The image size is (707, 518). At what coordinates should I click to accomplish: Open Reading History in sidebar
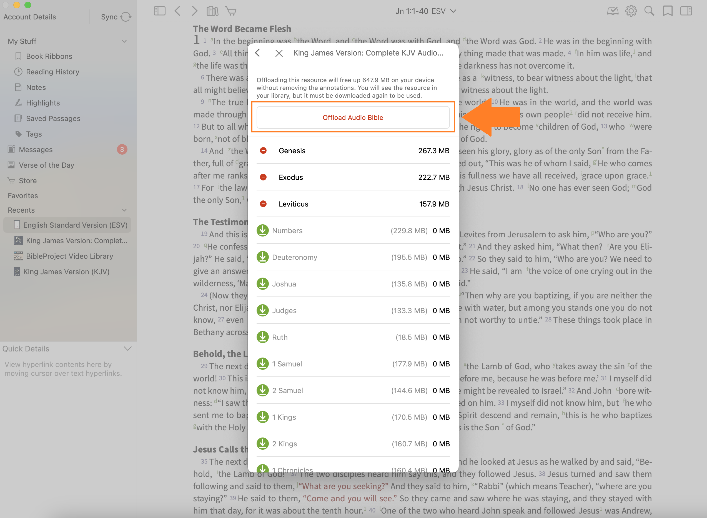pyautogui.click(x=52, y=72)
